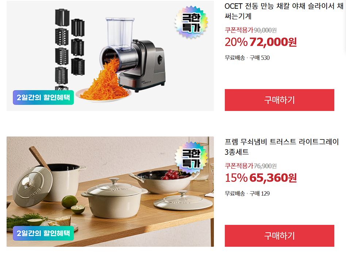Viewport: 346px width, 261px height.
Task: Click the OCET logo on slicer machine
Action: 146,82
